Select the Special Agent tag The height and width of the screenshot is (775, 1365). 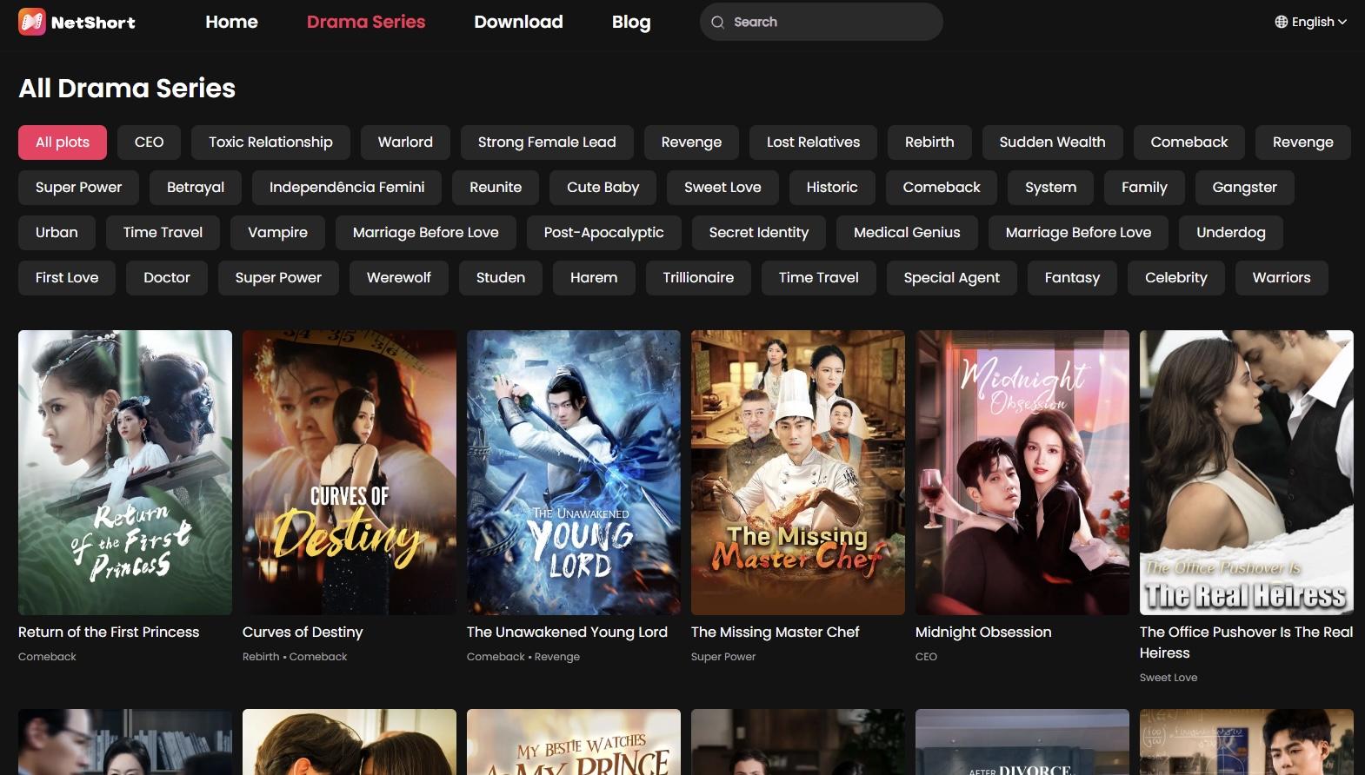pos(952,278)
